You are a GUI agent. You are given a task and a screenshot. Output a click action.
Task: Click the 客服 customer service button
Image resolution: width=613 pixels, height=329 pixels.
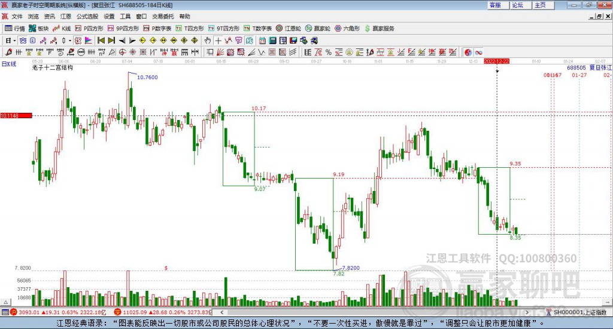pyautogui.click(x=498, y=5)
